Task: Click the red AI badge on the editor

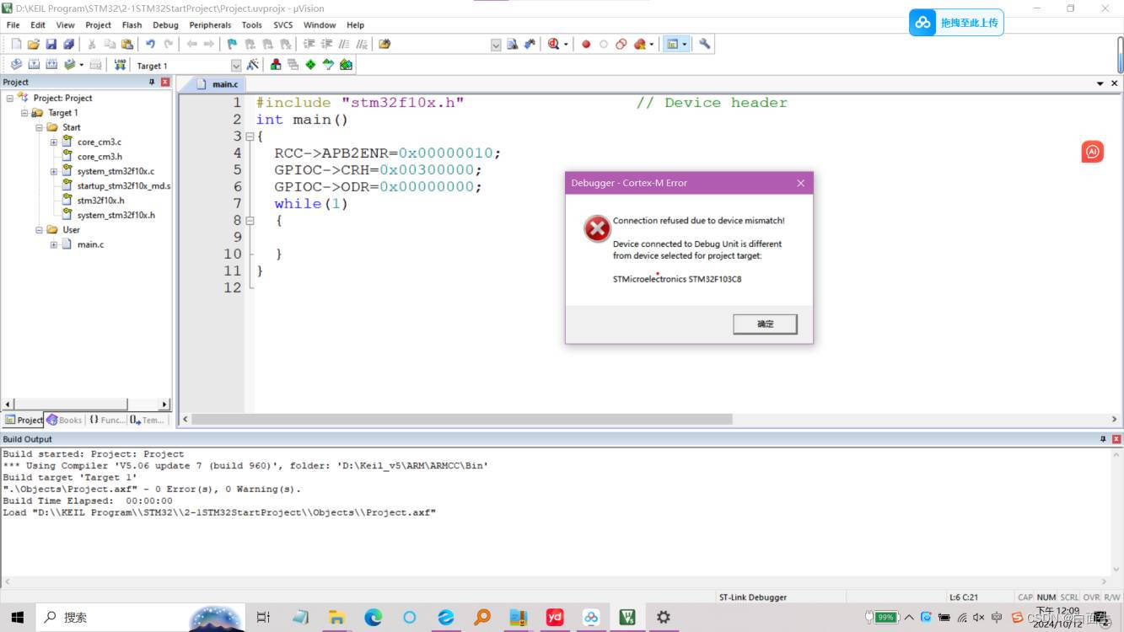Action: 1092,152
